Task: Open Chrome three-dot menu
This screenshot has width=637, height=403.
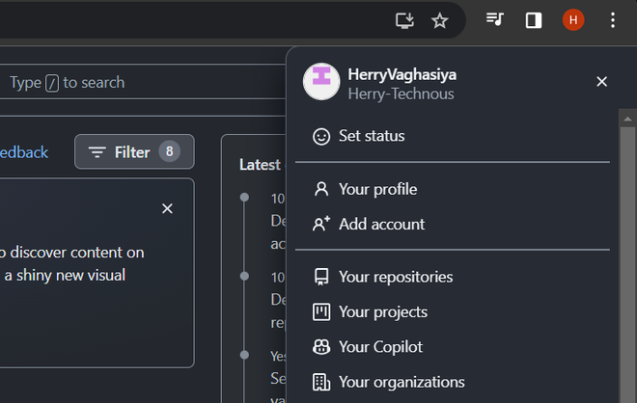Action: 613,20
